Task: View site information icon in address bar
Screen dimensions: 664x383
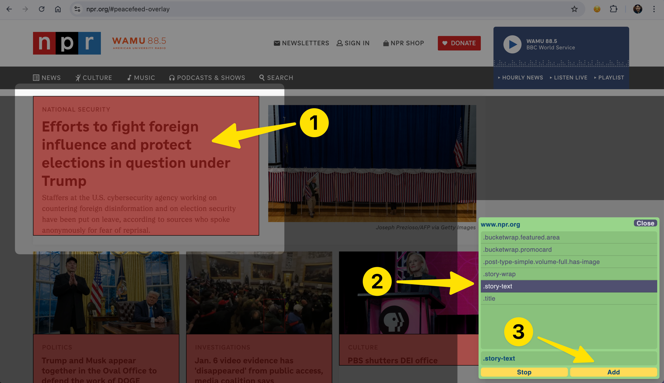Action: click(77, 9)
